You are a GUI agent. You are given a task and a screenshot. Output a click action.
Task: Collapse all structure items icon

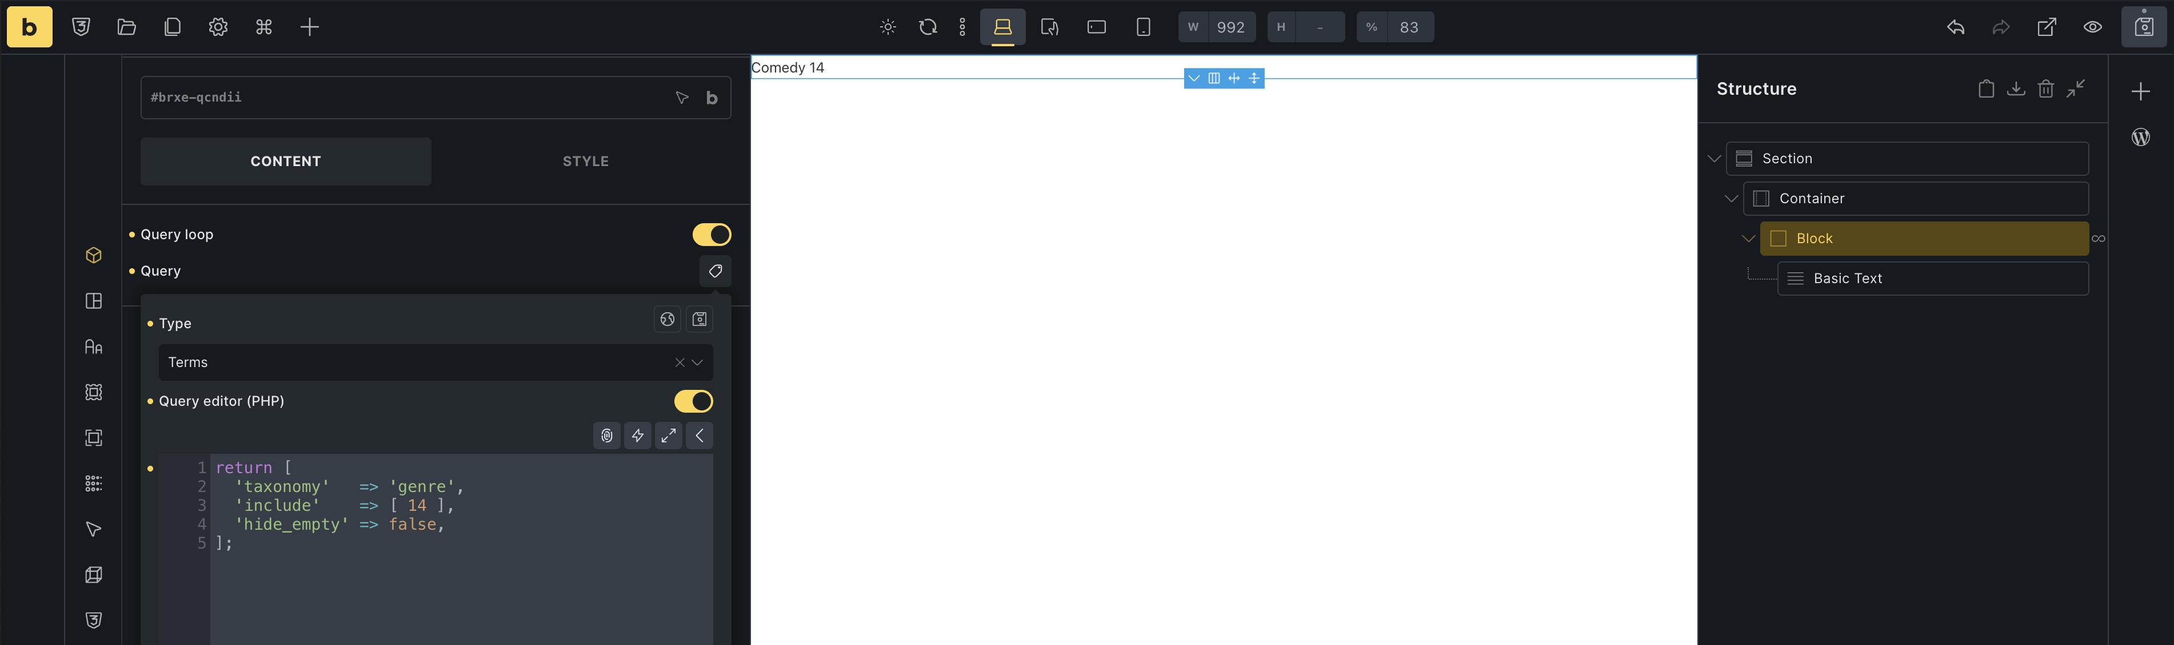[x=2076, y=88]
